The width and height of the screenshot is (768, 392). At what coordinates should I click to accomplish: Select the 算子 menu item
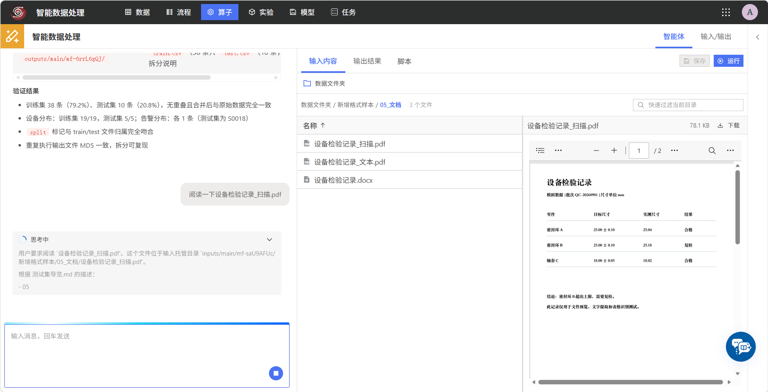click(220, 12)
